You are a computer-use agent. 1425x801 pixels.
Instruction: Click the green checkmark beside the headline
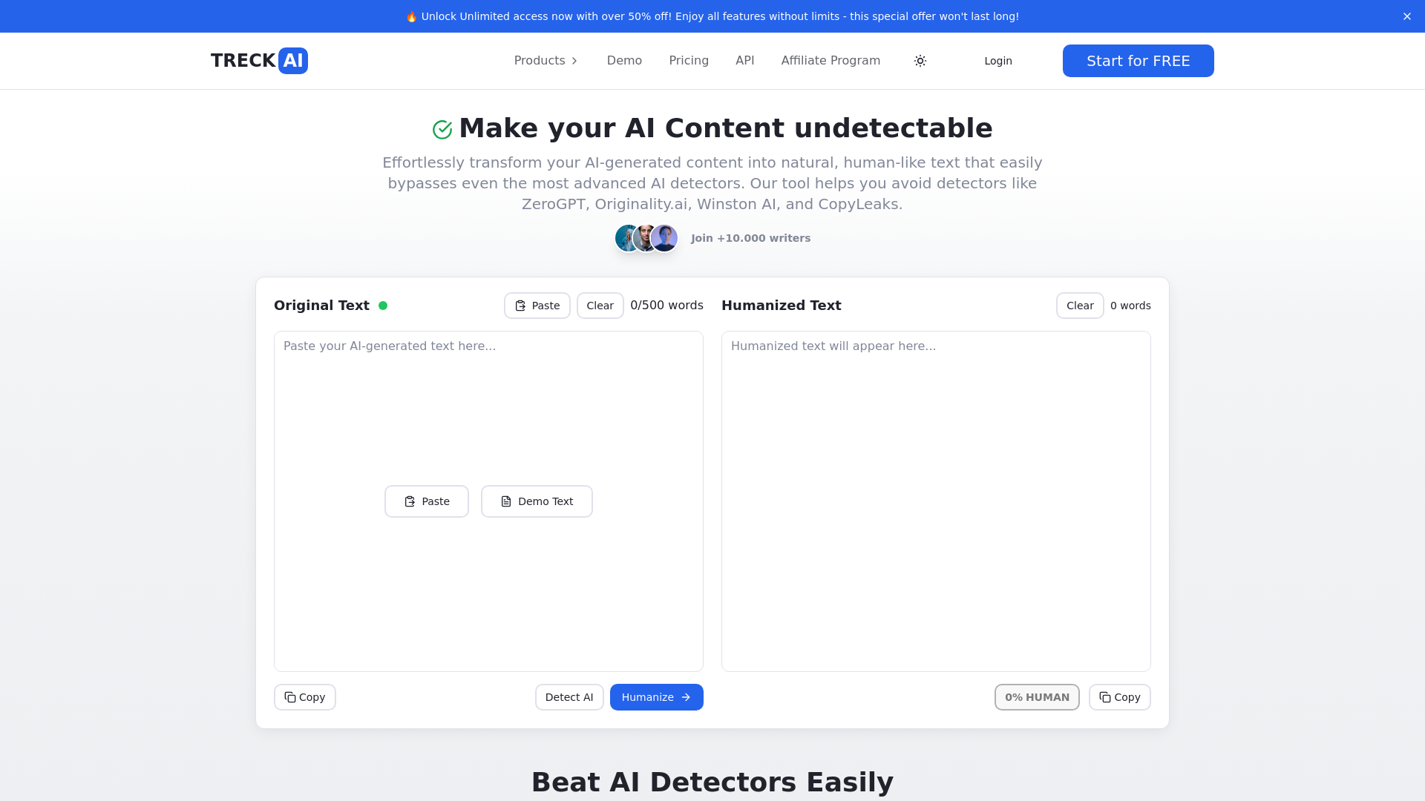click(442, 129)
